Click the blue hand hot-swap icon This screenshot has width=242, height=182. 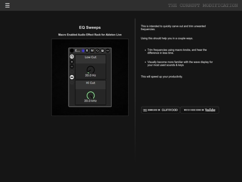(83, 51)
